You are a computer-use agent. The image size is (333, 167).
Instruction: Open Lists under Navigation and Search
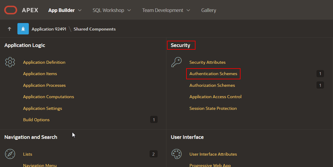coord(27,154)
